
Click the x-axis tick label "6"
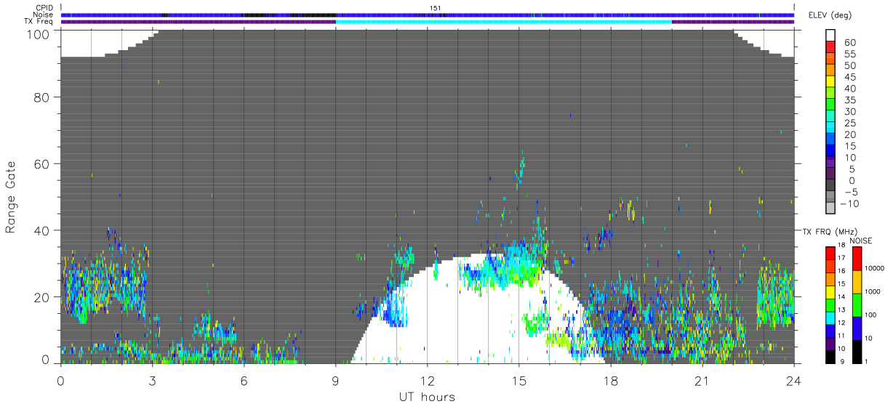click(244, 381)
